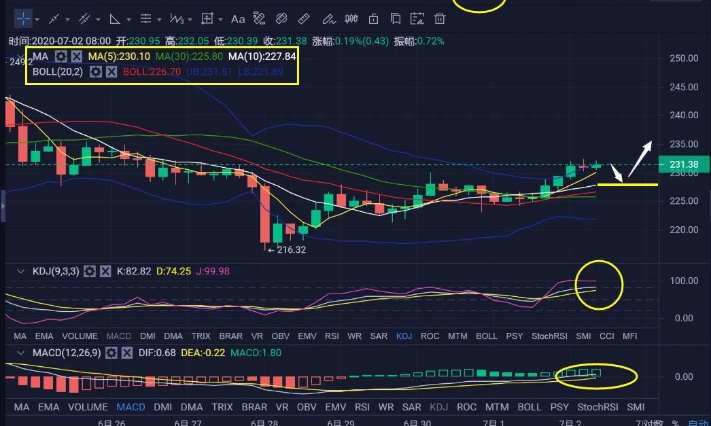Remove the BOLL indicator with X
711x426 pixels.
[x=111, y=71]
